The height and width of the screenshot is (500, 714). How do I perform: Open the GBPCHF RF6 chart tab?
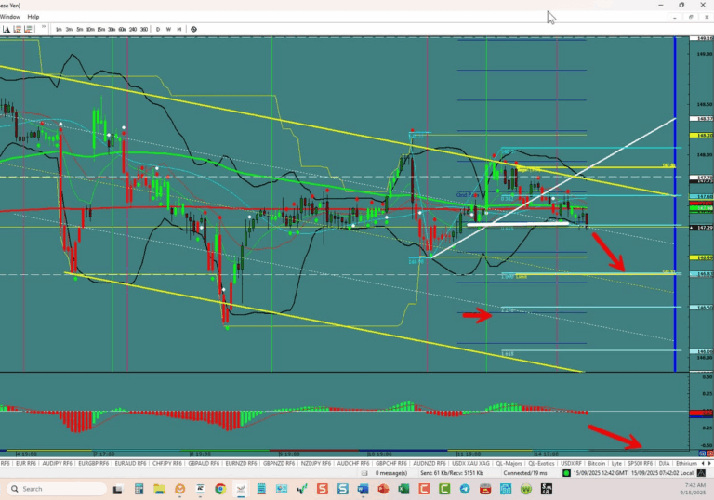[x=391, y=463]
